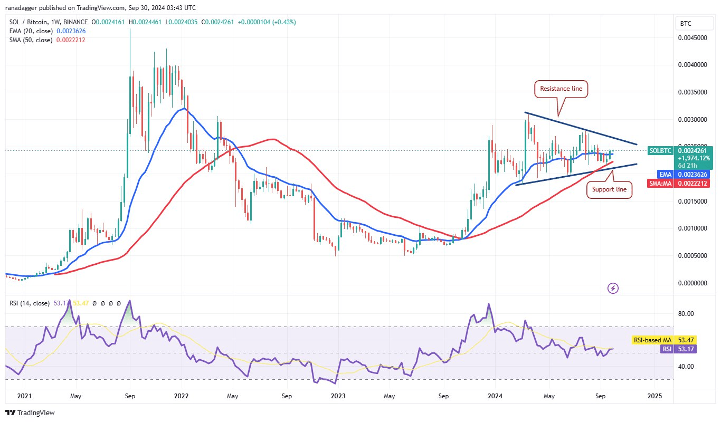Click the EMA (20, close) indicator legend
This screenshot has width=721, height=422.
pyautogui.click(x=31, y=31)
